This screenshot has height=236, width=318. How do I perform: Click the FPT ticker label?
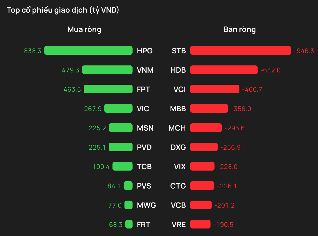pos(143,89)
